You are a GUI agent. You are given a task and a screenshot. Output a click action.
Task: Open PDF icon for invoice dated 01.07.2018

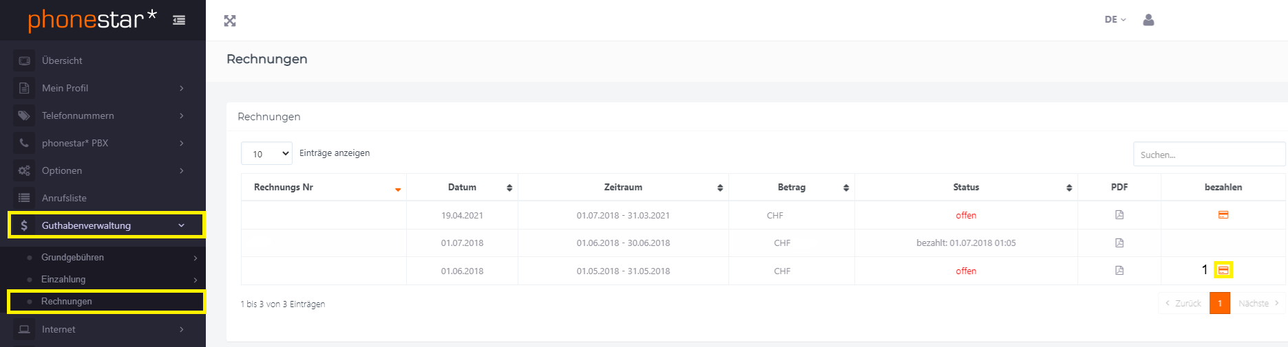[1119, 243]
